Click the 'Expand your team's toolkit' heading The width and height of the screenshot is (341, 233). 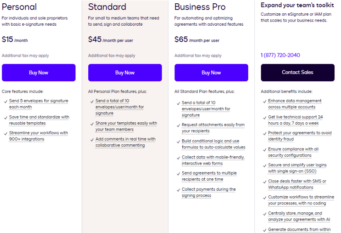coord(297,5)
